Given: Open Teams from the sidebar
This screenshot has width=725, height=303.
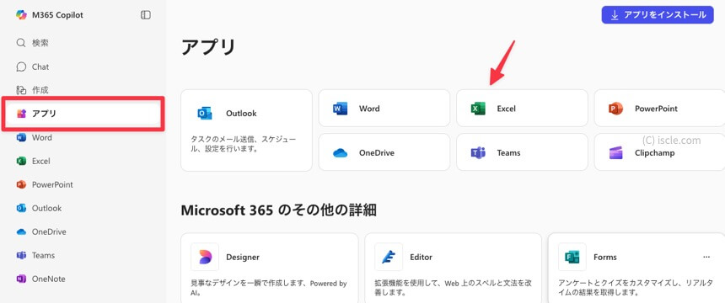Looking at the screenshot, I should [83, 255].
